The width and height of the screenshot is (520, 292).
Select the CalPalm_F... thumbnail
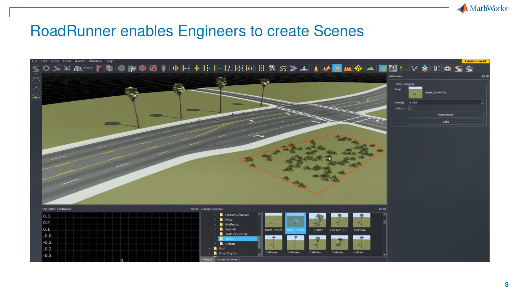pyautogui.click(x=339, y=223)
